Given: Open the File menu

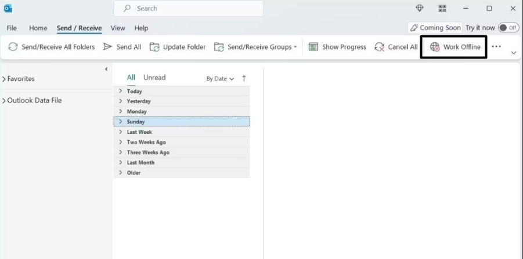Looking at the screenshot, I should [12, 28].
